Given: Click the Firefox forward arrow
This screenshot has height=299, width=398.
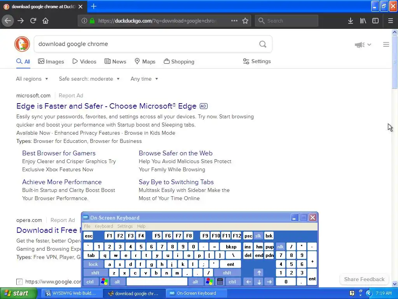Looking at the screenshot, I should tap(21, 21).
